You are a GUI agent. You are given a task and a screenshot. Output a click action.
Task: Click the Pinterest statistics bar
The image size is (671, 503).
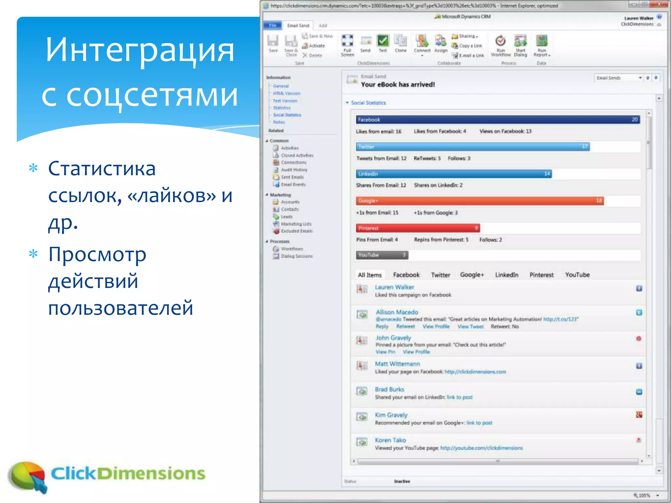tap(418, 228)
